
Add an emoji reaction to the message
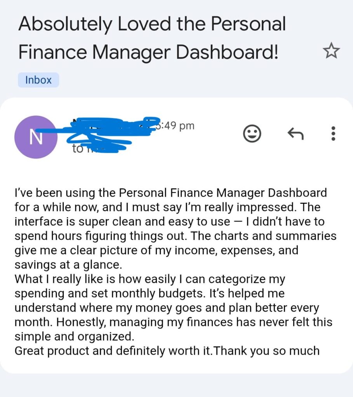click(252, 134)
